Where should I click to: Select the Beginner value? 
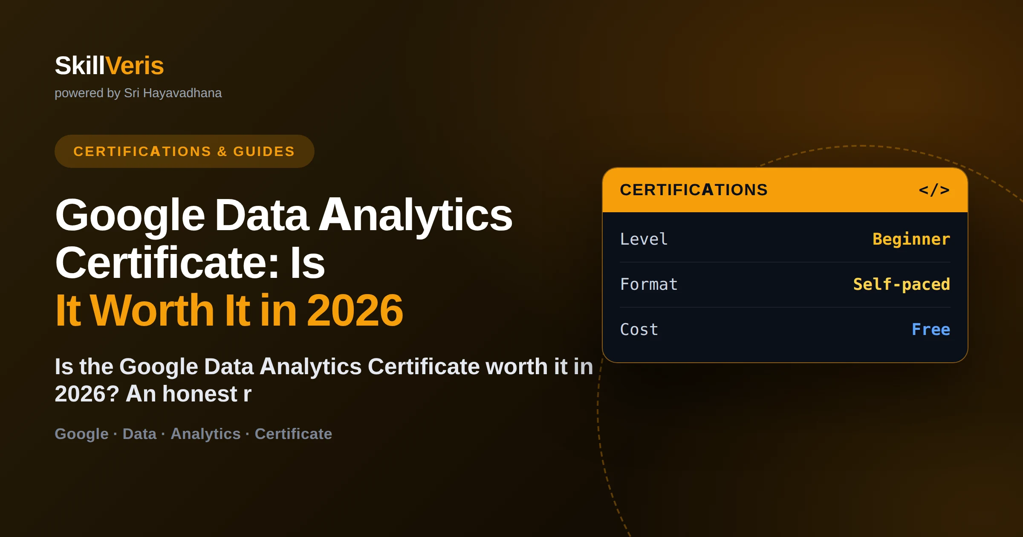[911, 239]
